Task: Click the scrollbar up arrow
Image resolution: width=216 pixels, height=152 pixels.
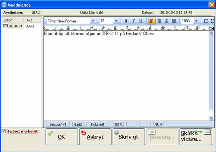Action: coord(211,33)
